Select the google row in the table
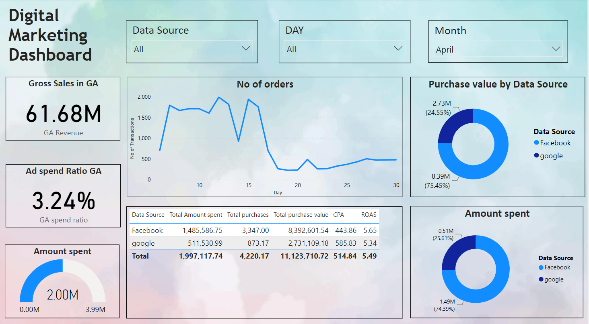The height and width of the screenshot is (324, 589). point(143,243)
